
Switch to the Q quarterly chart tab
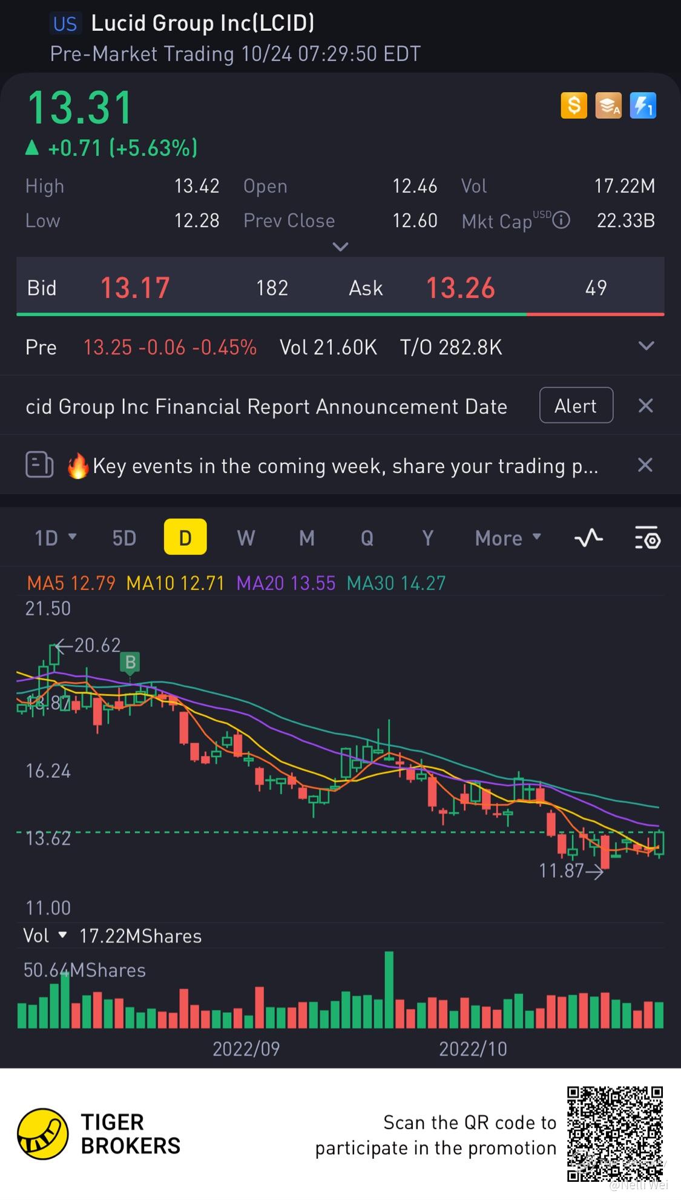click(x=367, y=538)
